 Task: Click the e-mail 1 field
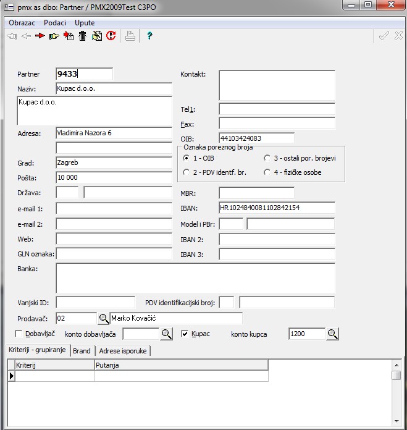pos(114,209)
